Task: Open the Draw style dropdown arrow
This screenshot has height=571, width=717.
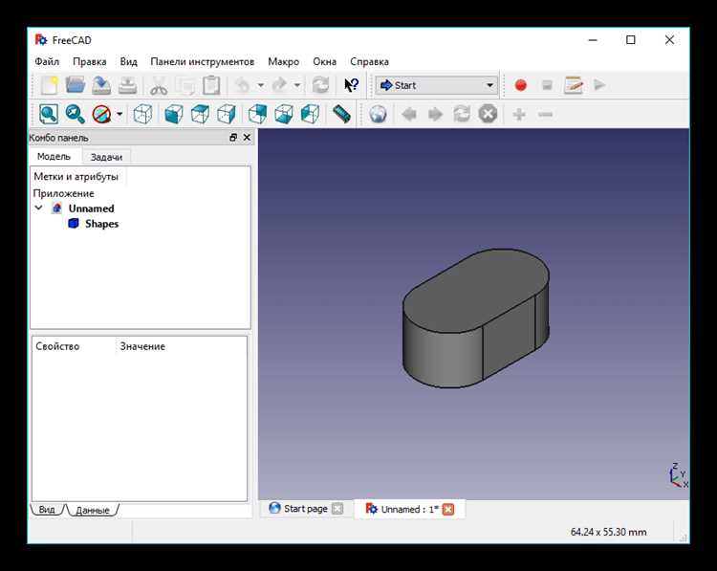Action: pos(119,115)
